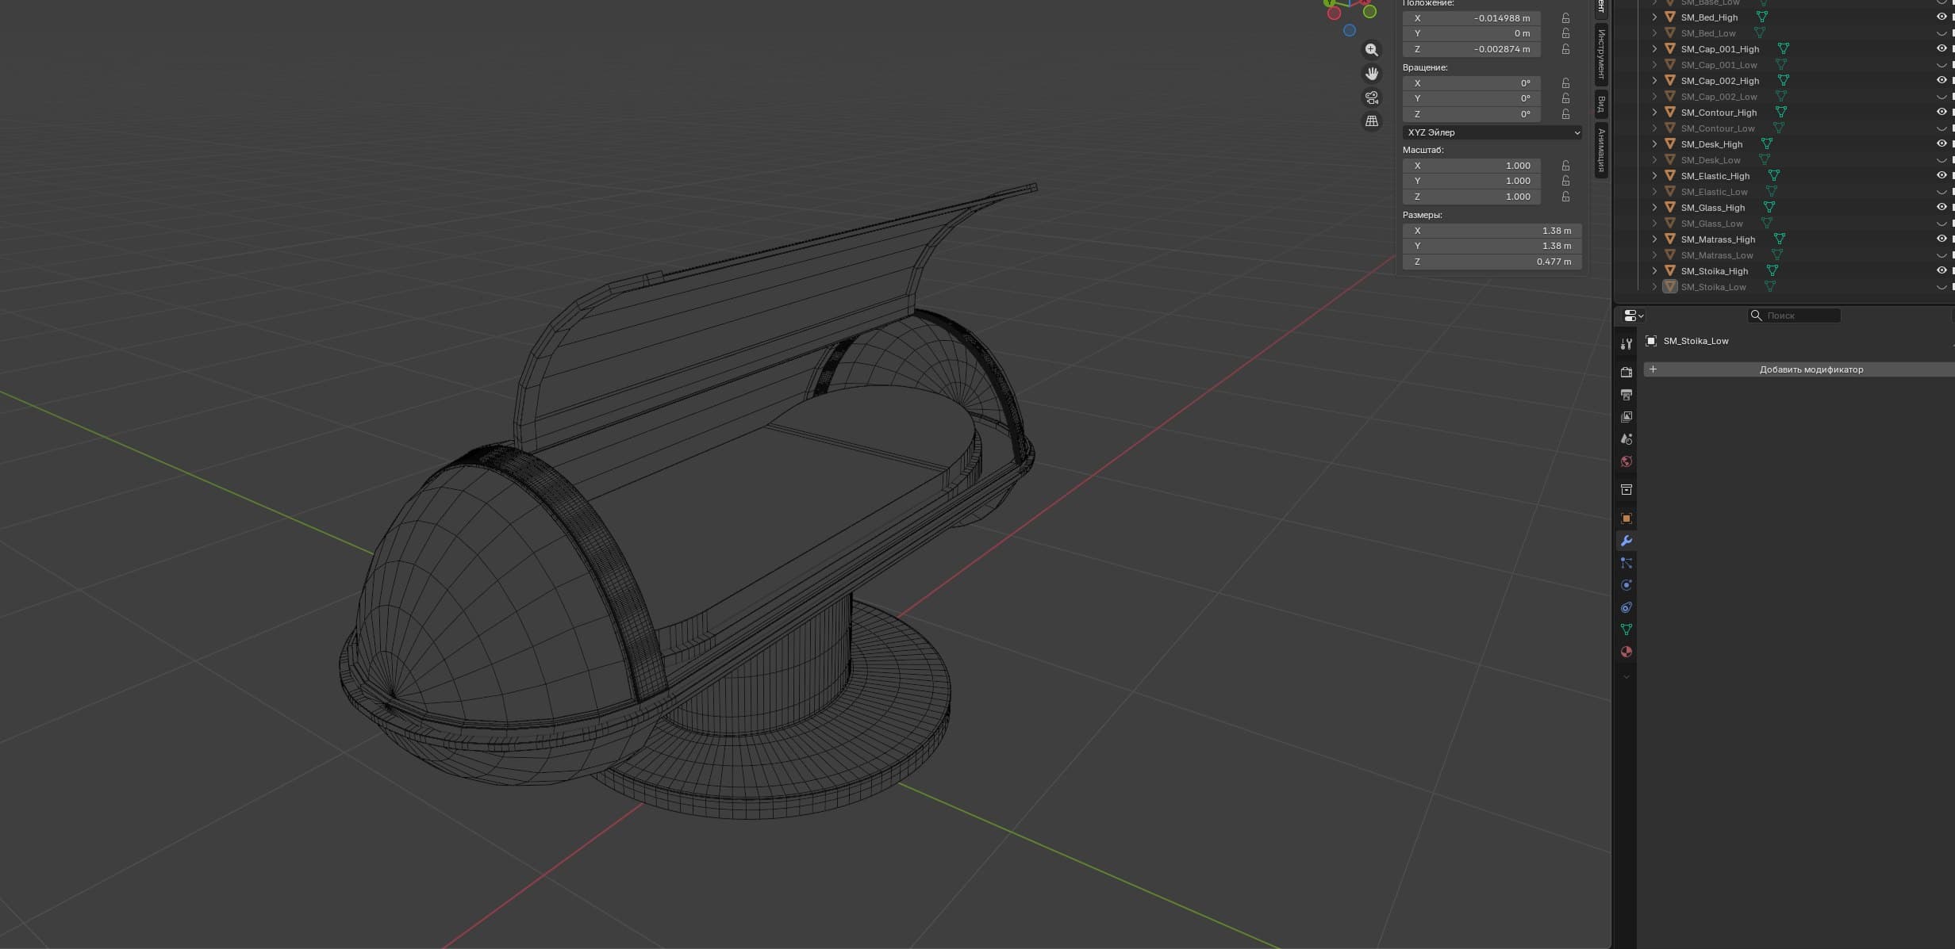This screenshot has width=1955, height=949.
Task: Switch to the Вид sidebar tab
Action: point(1601,103)
